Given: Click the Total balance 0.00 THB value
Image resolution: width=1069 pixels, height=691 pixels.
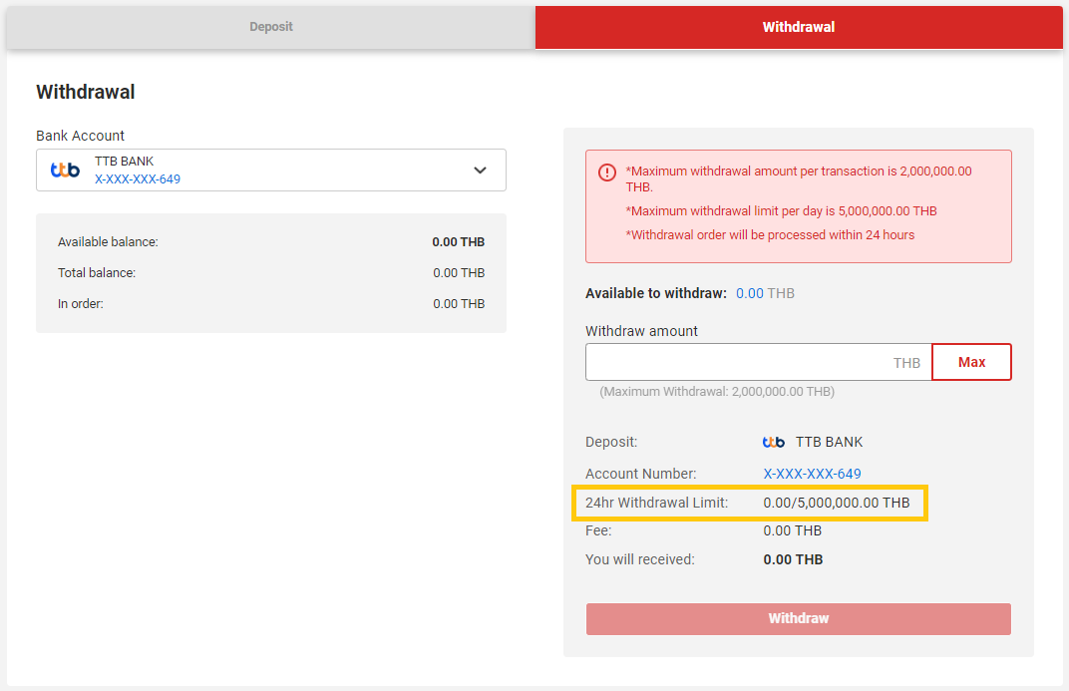Looking at the screenshot, I should tap(459, 272).
